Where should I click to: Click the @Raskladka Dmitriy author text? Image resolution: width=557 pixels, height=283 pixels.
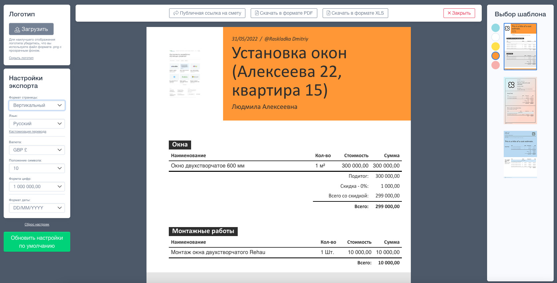[x=286, y=39]
